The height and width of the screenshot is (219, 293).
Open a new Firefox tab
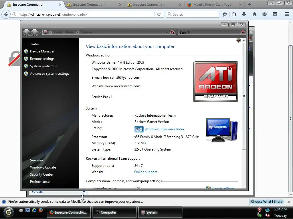(x=250, y=5)
